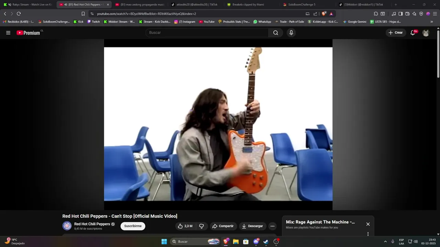Close the Red Hot Chili Peppers tab
The width and height of the screenshot is (440, 247).
pyautogui.click(x=108, y=4)
